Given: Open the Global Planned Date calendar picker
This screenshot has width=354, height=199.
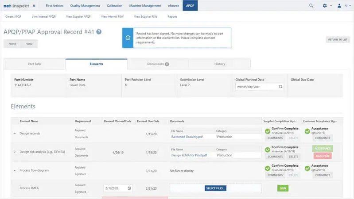Looking at the screenshot, I should (280, 87).
